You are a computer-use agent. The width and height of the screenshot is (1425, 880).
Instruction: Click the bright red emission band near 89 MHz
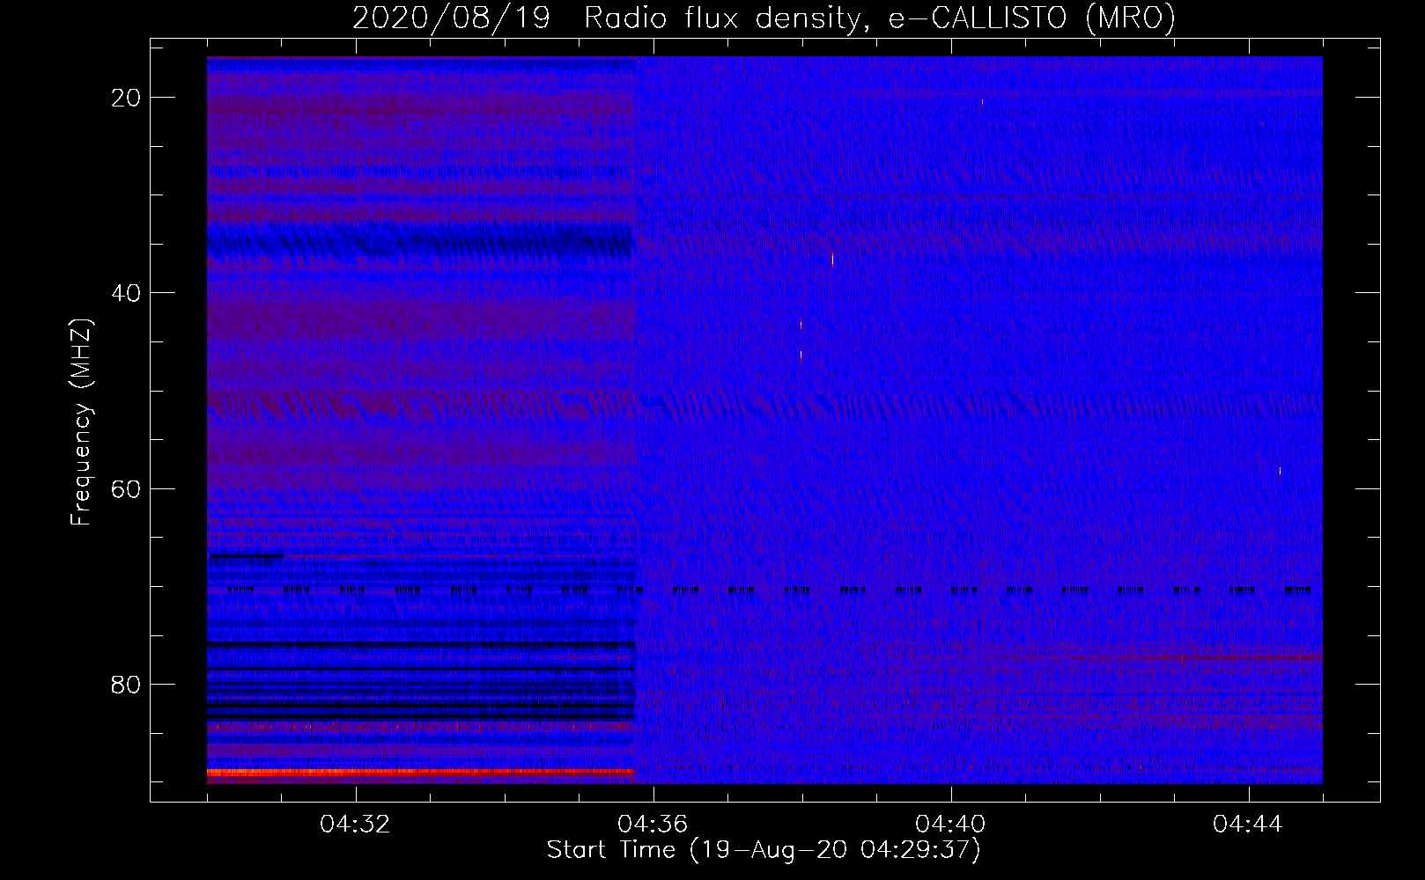[x=421, y=772]
